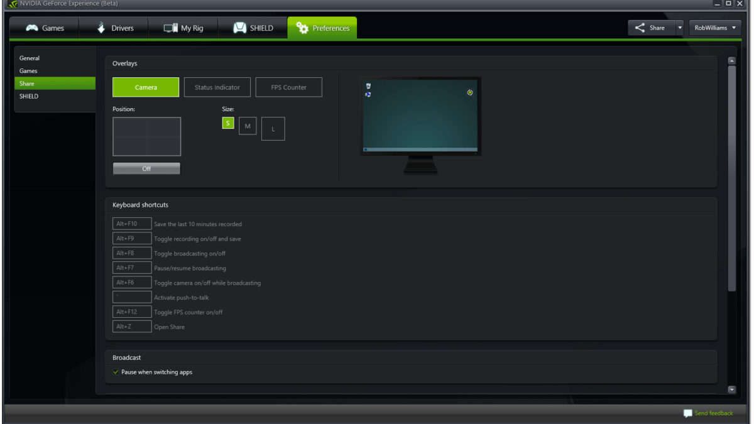Switch to the Status Indicator overlay tab
Image resolution: width=754 pixels, height=424 pixels.
(x=217, y=87)
